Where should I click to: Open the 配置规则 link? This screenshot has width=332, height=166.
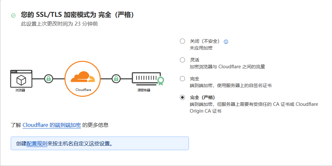pyautogui.click(x=37, y=144)
